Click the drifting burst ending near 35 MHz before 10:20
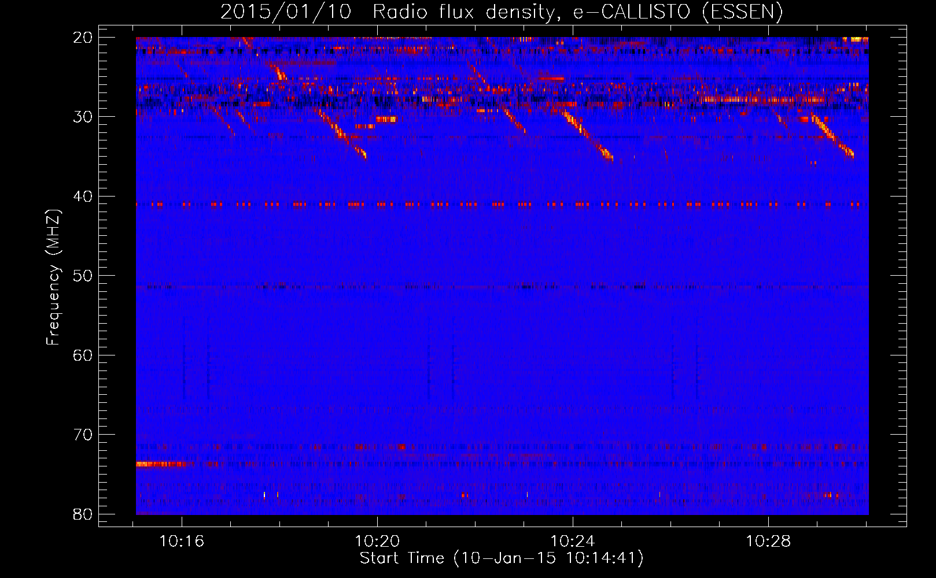936x578 pixels. (342, 134)
